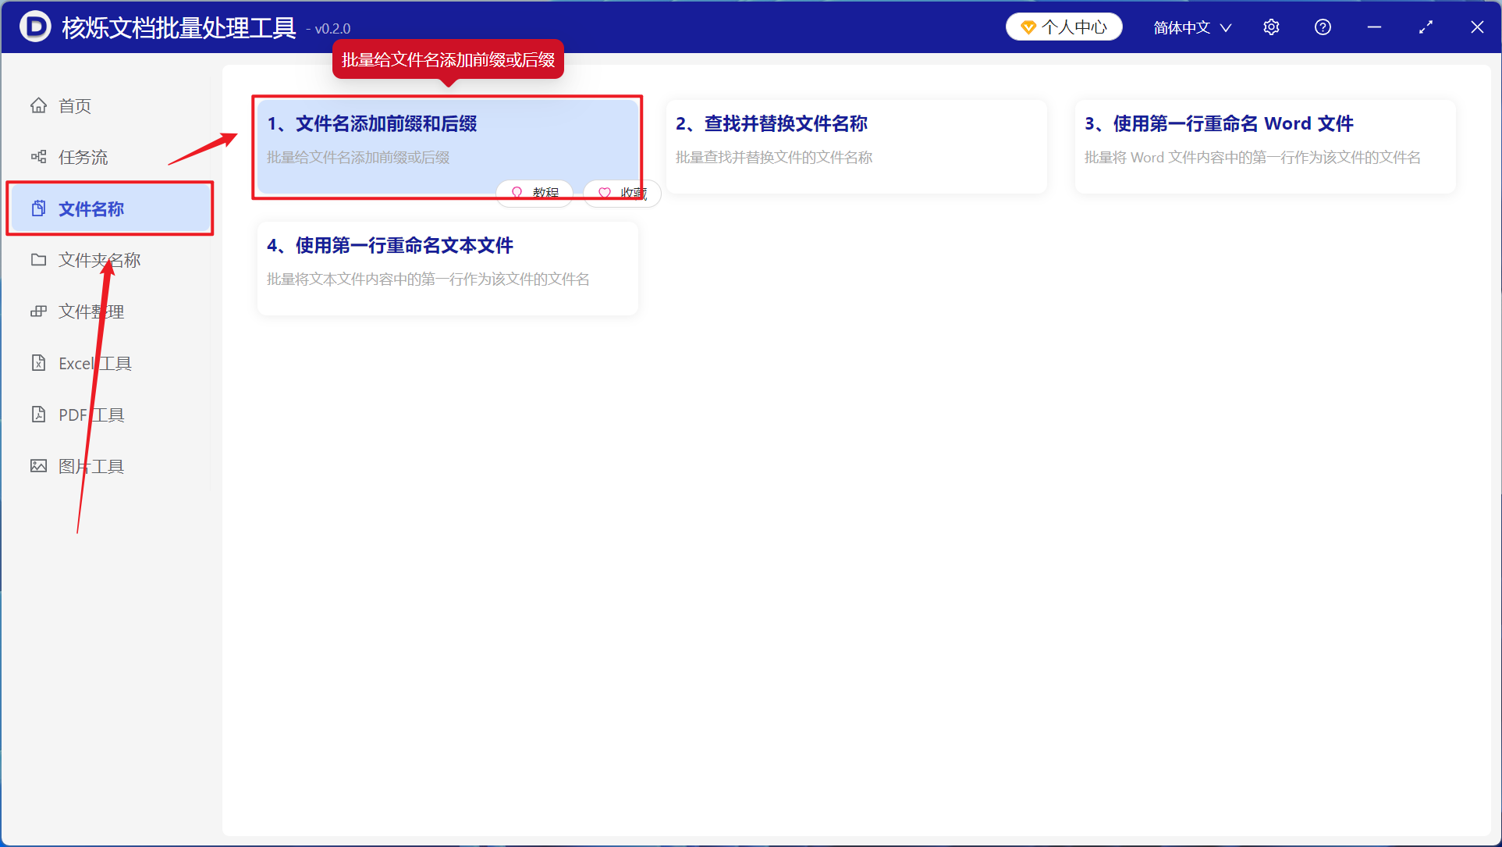Click the app title 核烁文档批量处理工具
The height and width of the screenshot is (847, 1502).
point(179,27)
